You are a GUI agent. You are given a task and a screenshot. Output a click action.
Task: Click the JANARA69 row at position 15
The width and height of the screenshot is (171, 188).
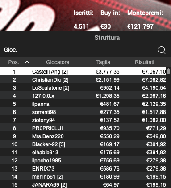[x=83, y=184]
